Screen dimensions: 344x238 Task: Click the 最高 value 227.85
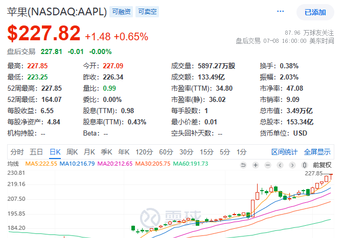pos(37,66)
